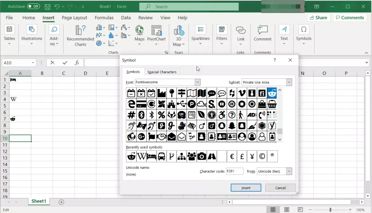The height and width of the screenshot is (213, 372).
Task: Add a new sheet with the plus button
Action: 61,202
